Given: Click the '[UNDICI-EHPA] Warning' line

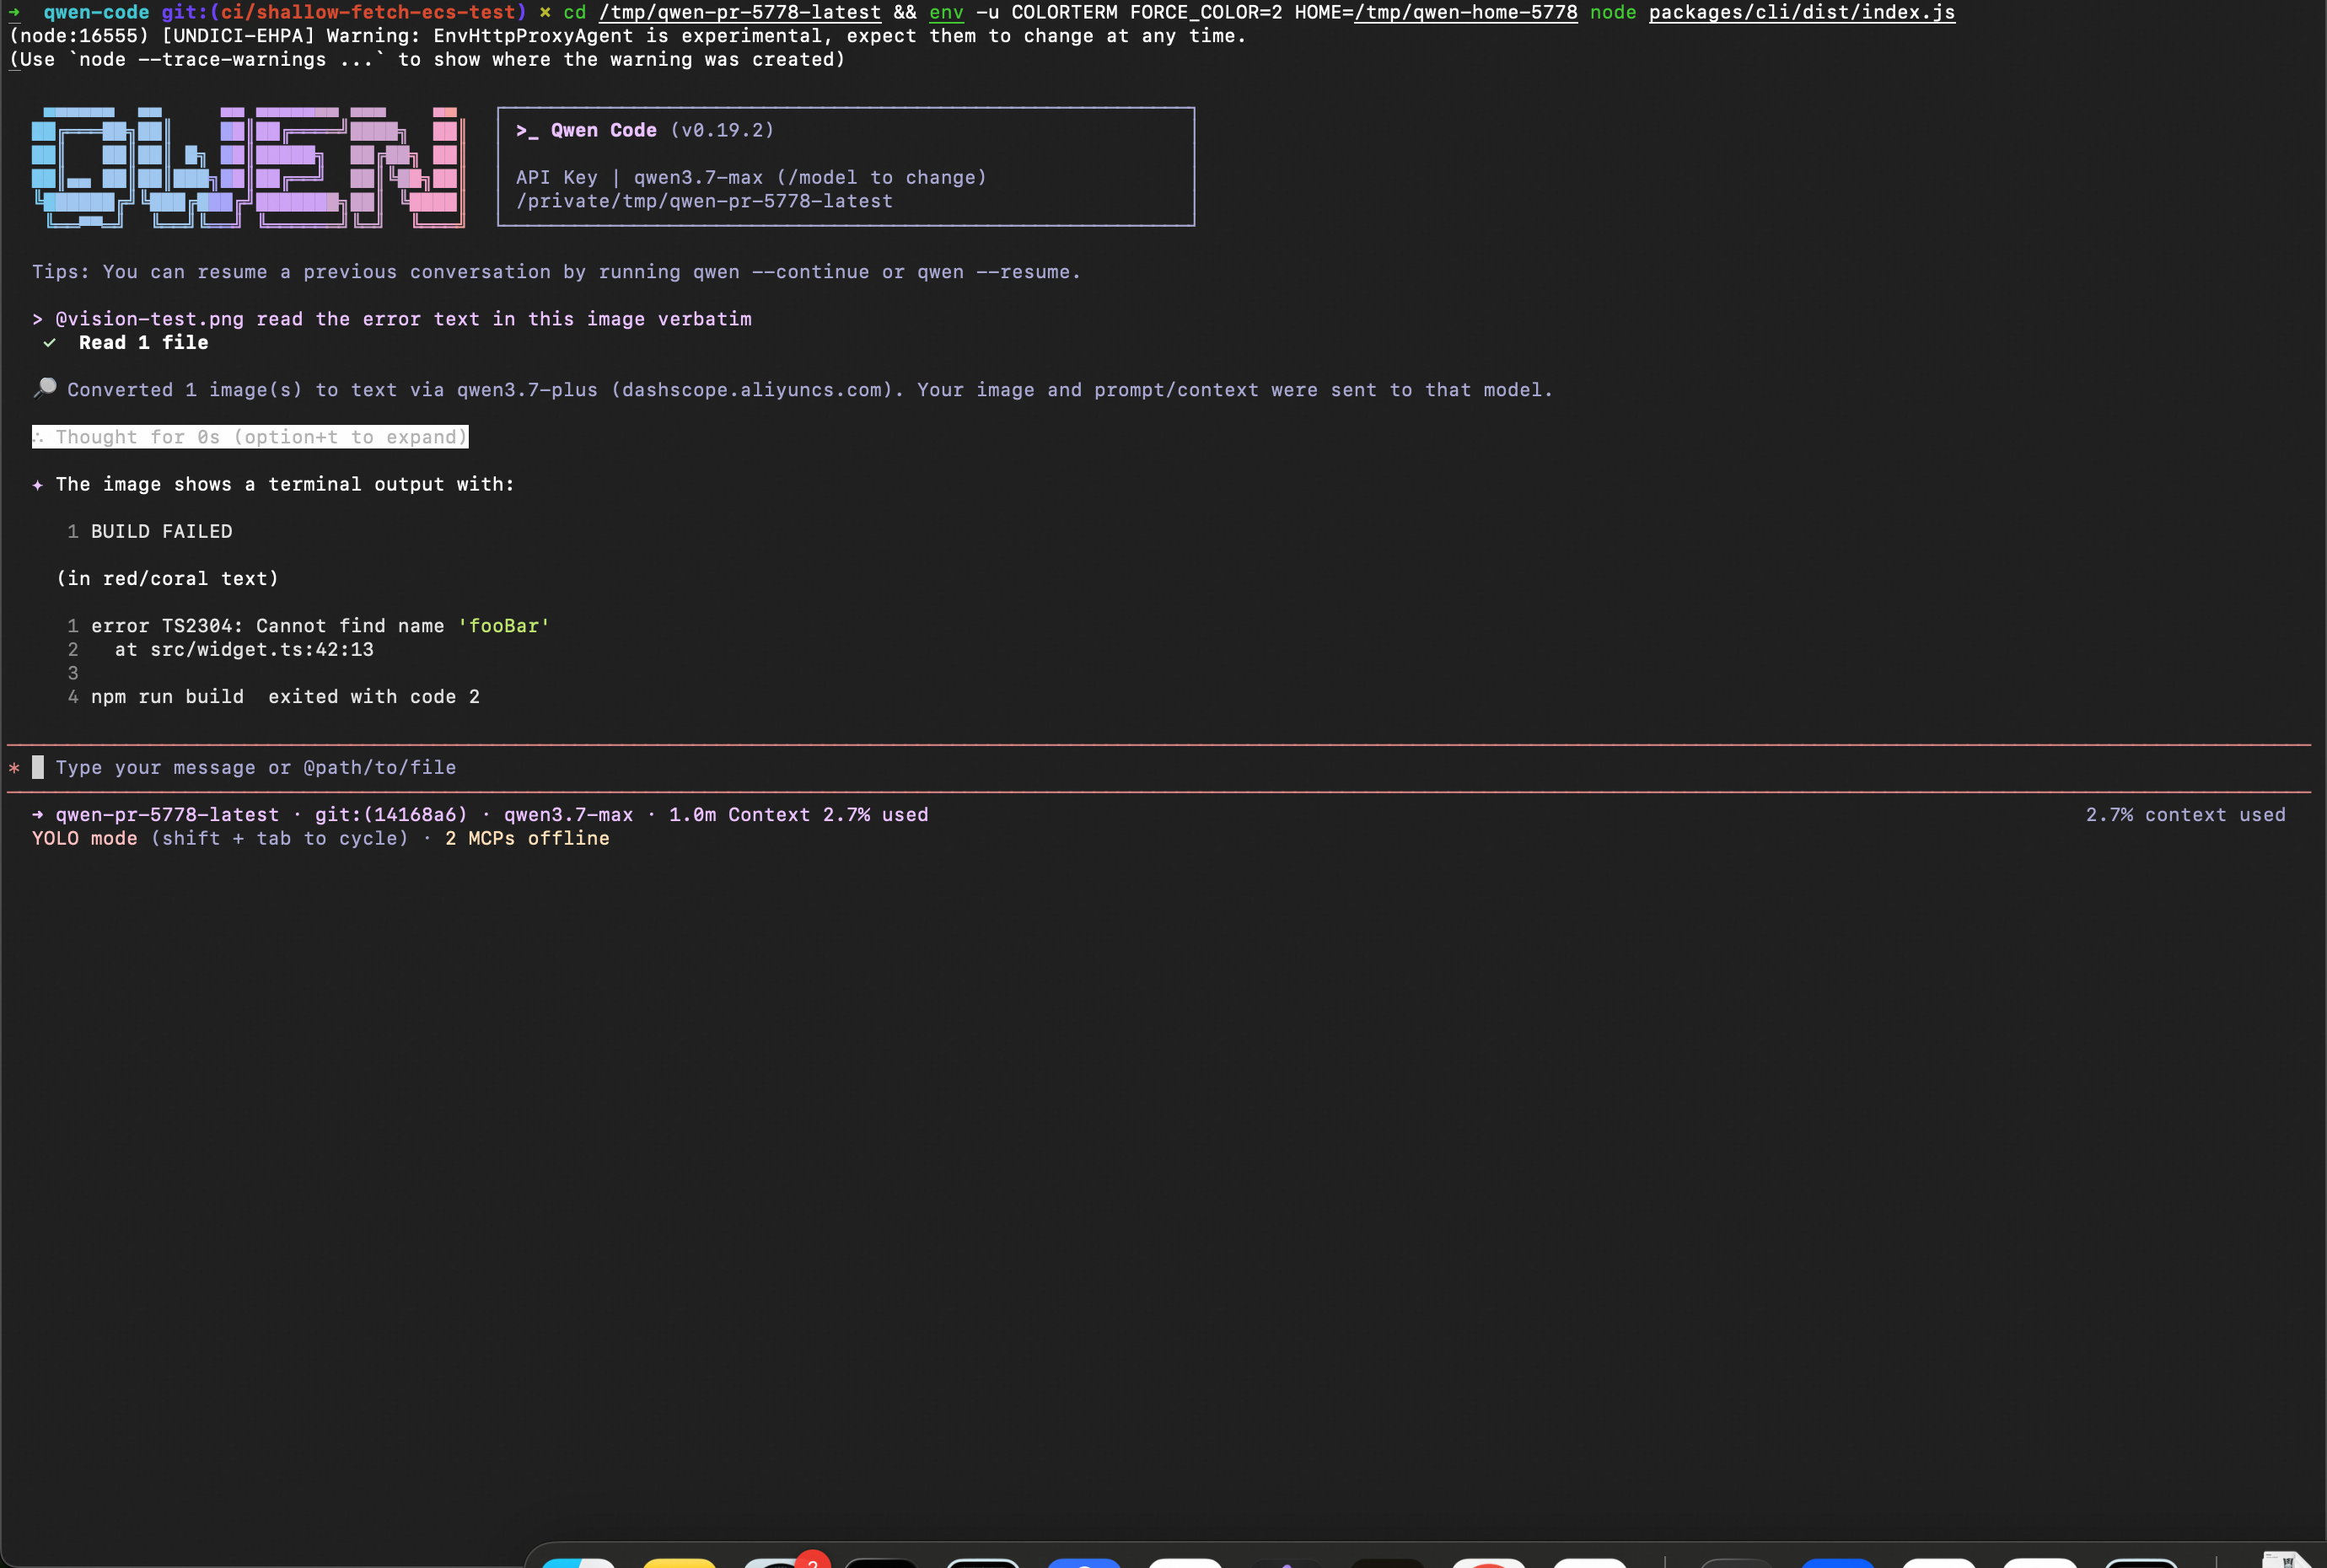Looking at the screenshot, I should (628, 36).
